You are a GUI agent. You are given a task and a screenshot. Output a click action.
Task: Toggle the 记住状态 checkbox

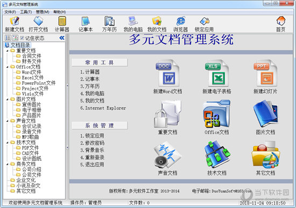pyautogui.click(x=22, y=38)
